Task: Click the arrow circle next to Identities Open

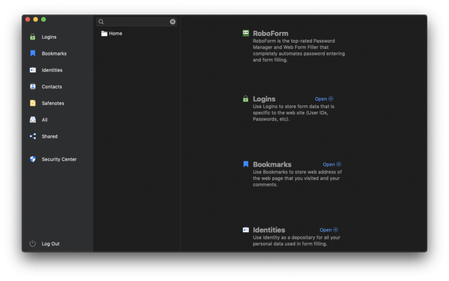Action: pyautogui.click(x=336, y=230)
